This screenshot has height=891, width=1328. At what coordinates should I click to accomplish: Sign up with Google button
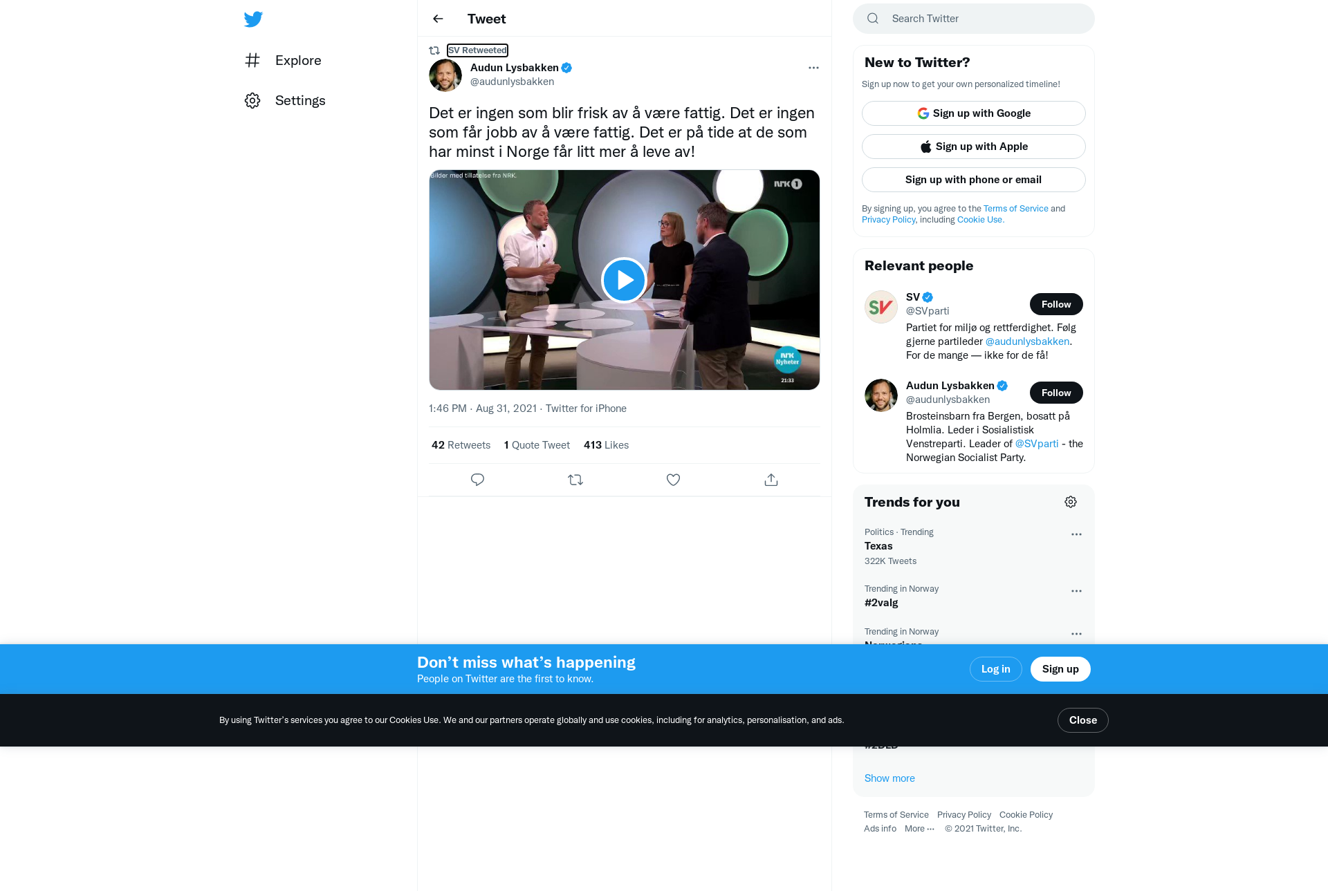[974, 113]
